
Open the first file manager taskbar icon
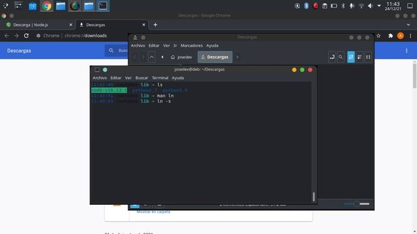click(x=61, y=6)
